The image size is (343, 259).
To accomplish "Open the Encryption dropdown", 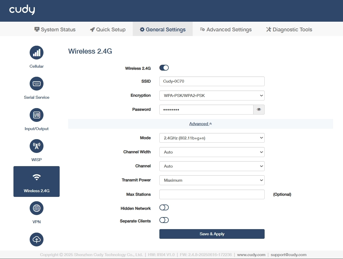I will point(212,96).
